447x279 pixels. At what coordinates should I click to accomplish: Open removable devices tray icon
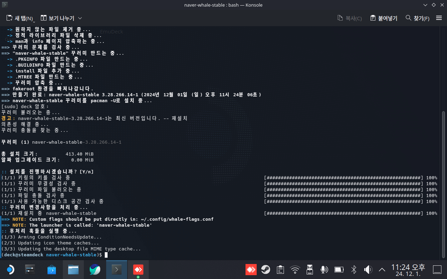pyautogui.click(x=309, y=270)
